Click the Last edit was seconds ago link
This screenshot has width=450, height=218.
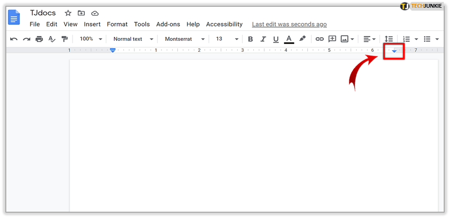(289, 24)
